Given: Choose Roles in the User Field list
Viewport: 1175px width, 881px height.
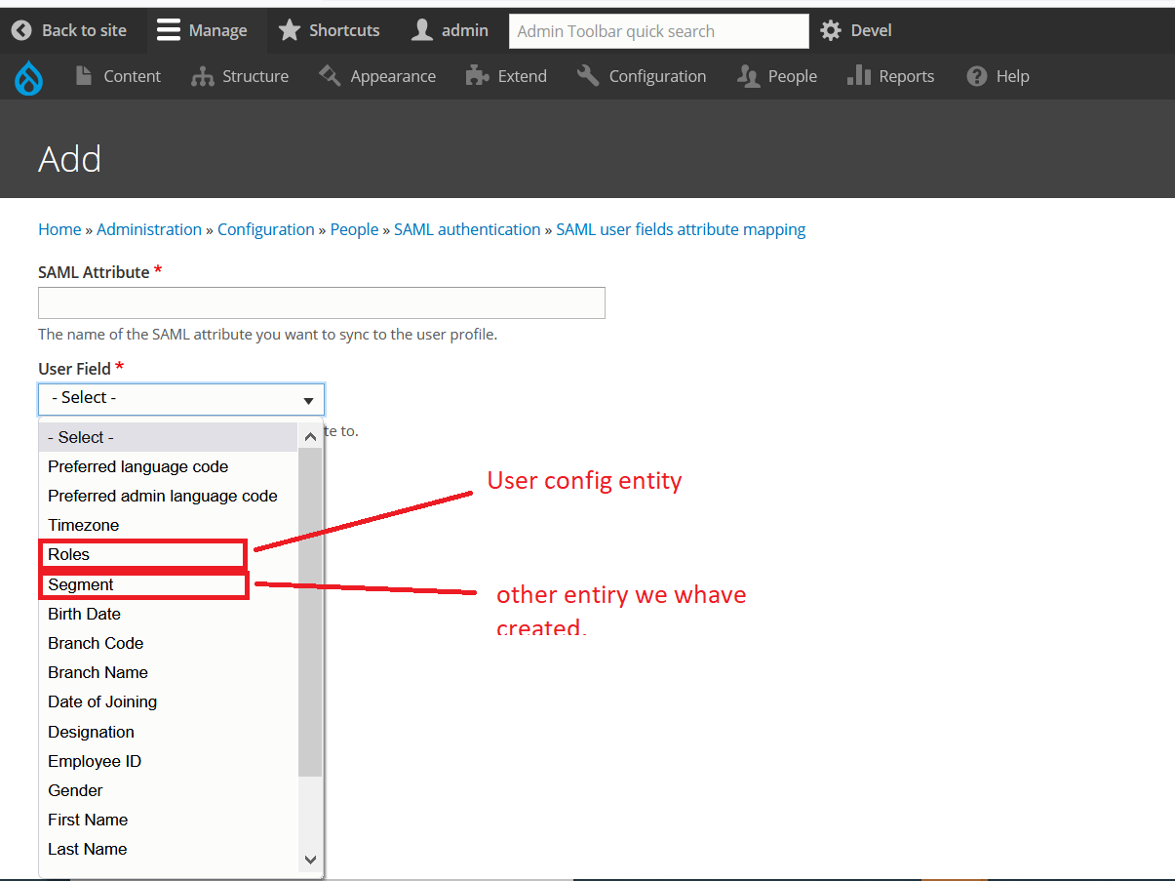Looking at the screenshot, I should pos(69,554).
